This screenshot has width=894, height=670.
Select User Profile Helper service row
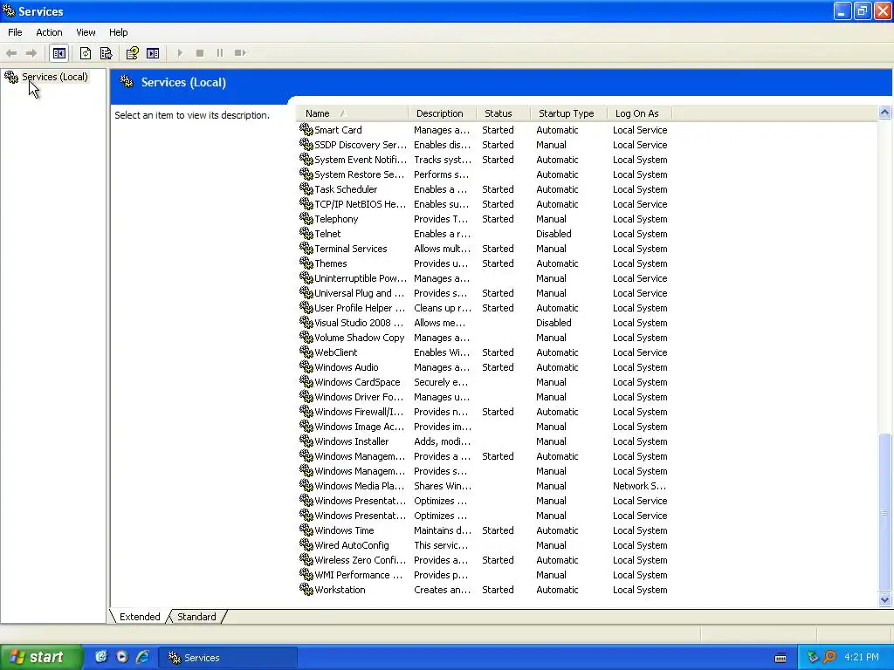484,308
